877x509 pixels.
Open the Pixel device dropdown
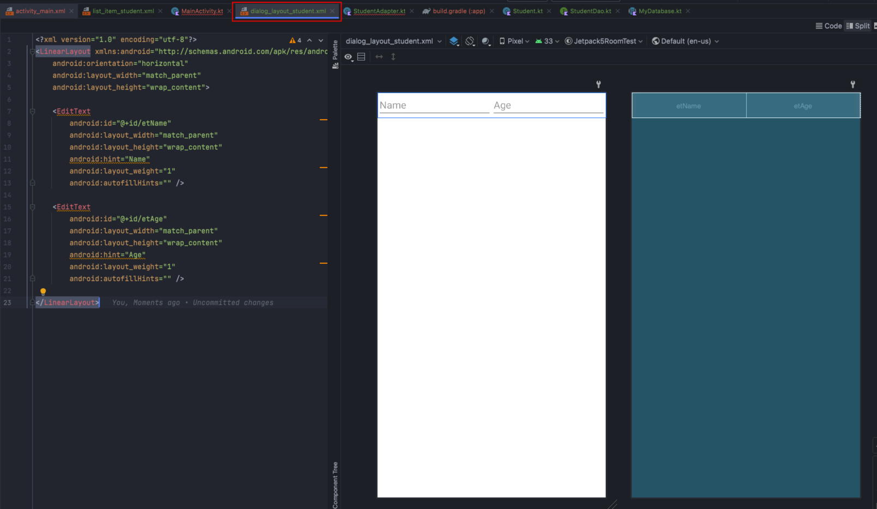[x=514, y=41]
